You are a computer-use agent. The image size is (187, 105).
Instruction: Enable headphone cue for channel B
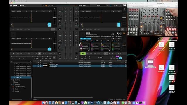[x=76, y=29]
